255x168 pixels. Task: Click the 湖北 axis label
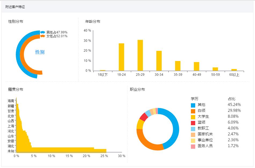(11, 146)
